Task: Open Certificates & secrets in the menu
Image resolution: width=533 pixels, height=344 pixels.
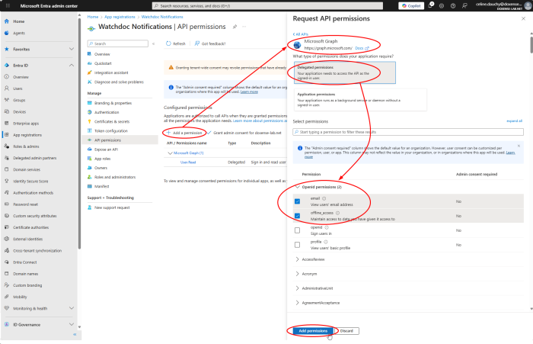Action: [x=114, y=121]
